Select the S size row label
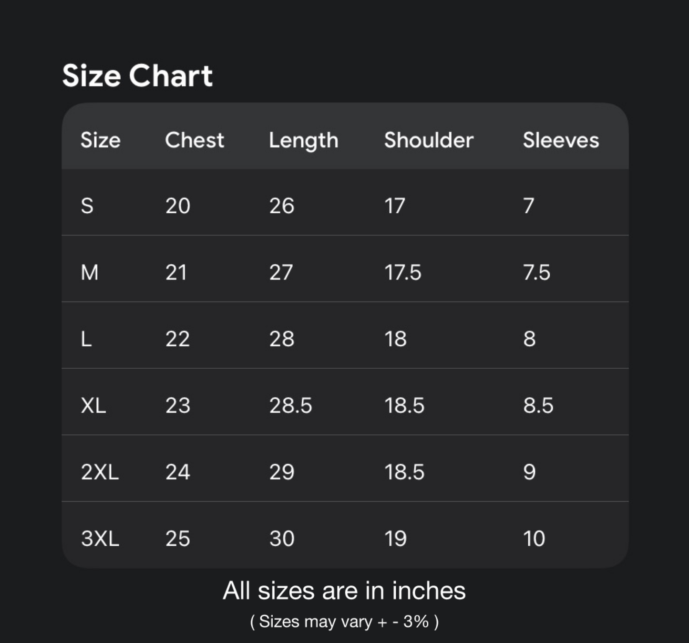 pos(87,206)
